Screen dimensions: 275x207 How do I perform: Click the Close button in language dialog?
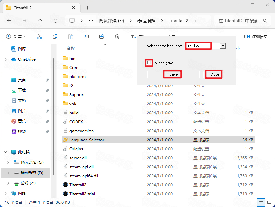[x=215, y=74]
